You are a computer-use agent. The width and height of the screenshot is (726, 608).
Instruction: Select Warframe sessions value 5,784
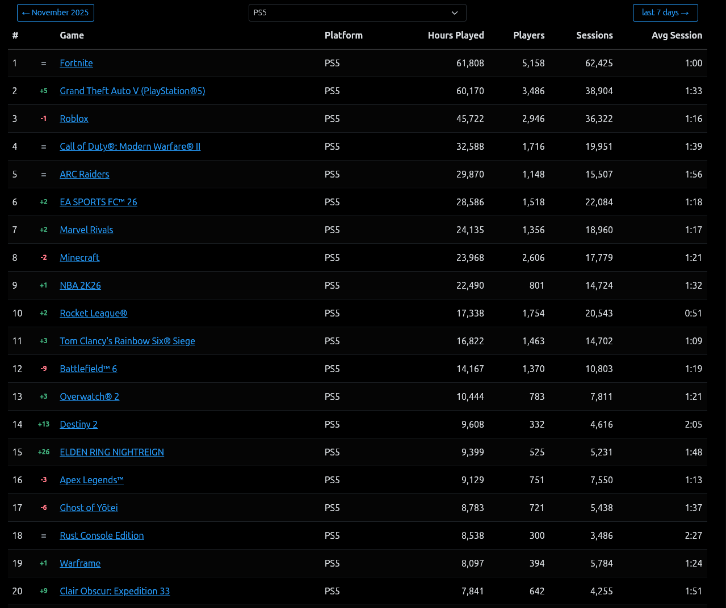[x=601, y=563]
